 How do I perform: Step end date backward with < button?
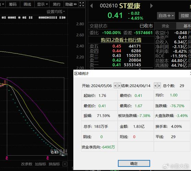(x=155, y=86)
